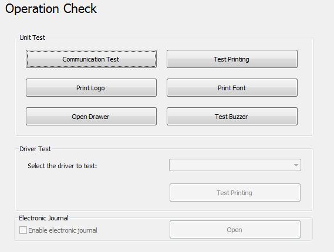
Task: Run the Communication Test
Action: (x=91, y=59)
